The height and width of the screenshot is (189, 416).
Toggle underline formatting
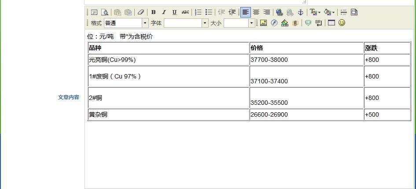[174, 12]
